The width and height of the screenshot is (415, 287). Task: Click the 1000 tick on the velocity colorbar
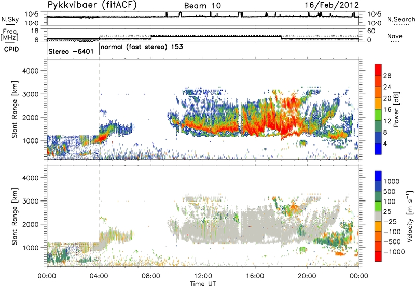[x=392, y=181]
